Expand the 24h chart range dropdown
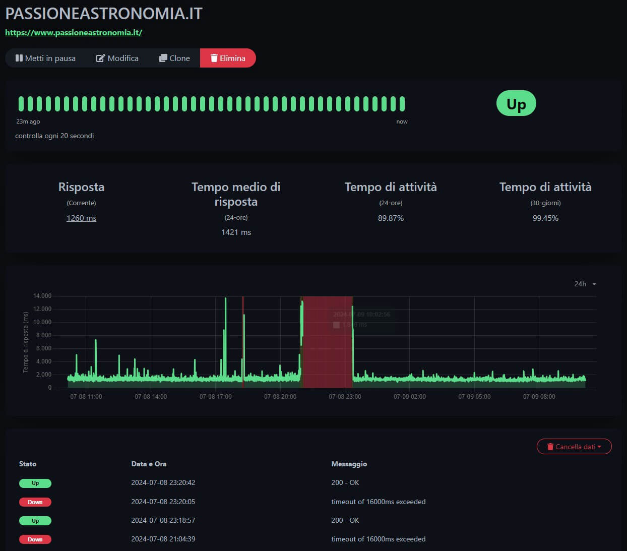 click(x=585, y=284)
